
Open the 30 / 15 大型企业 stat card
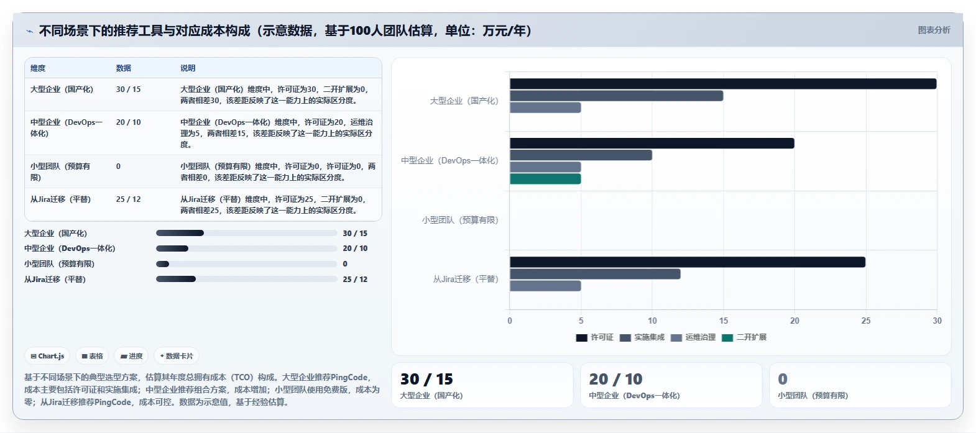coord(482,385)
